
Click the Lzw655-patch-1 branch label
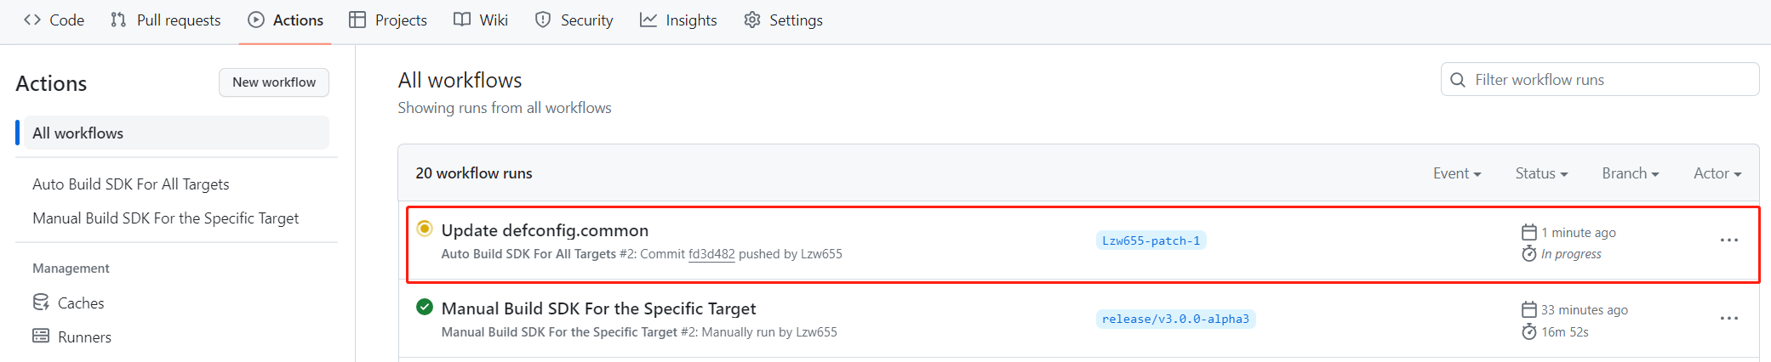click(1151, 240)
